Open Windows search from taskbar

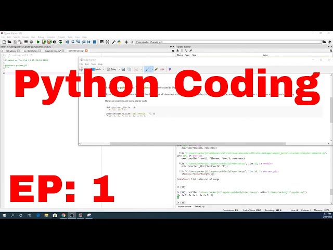click(x=12, y=215)
